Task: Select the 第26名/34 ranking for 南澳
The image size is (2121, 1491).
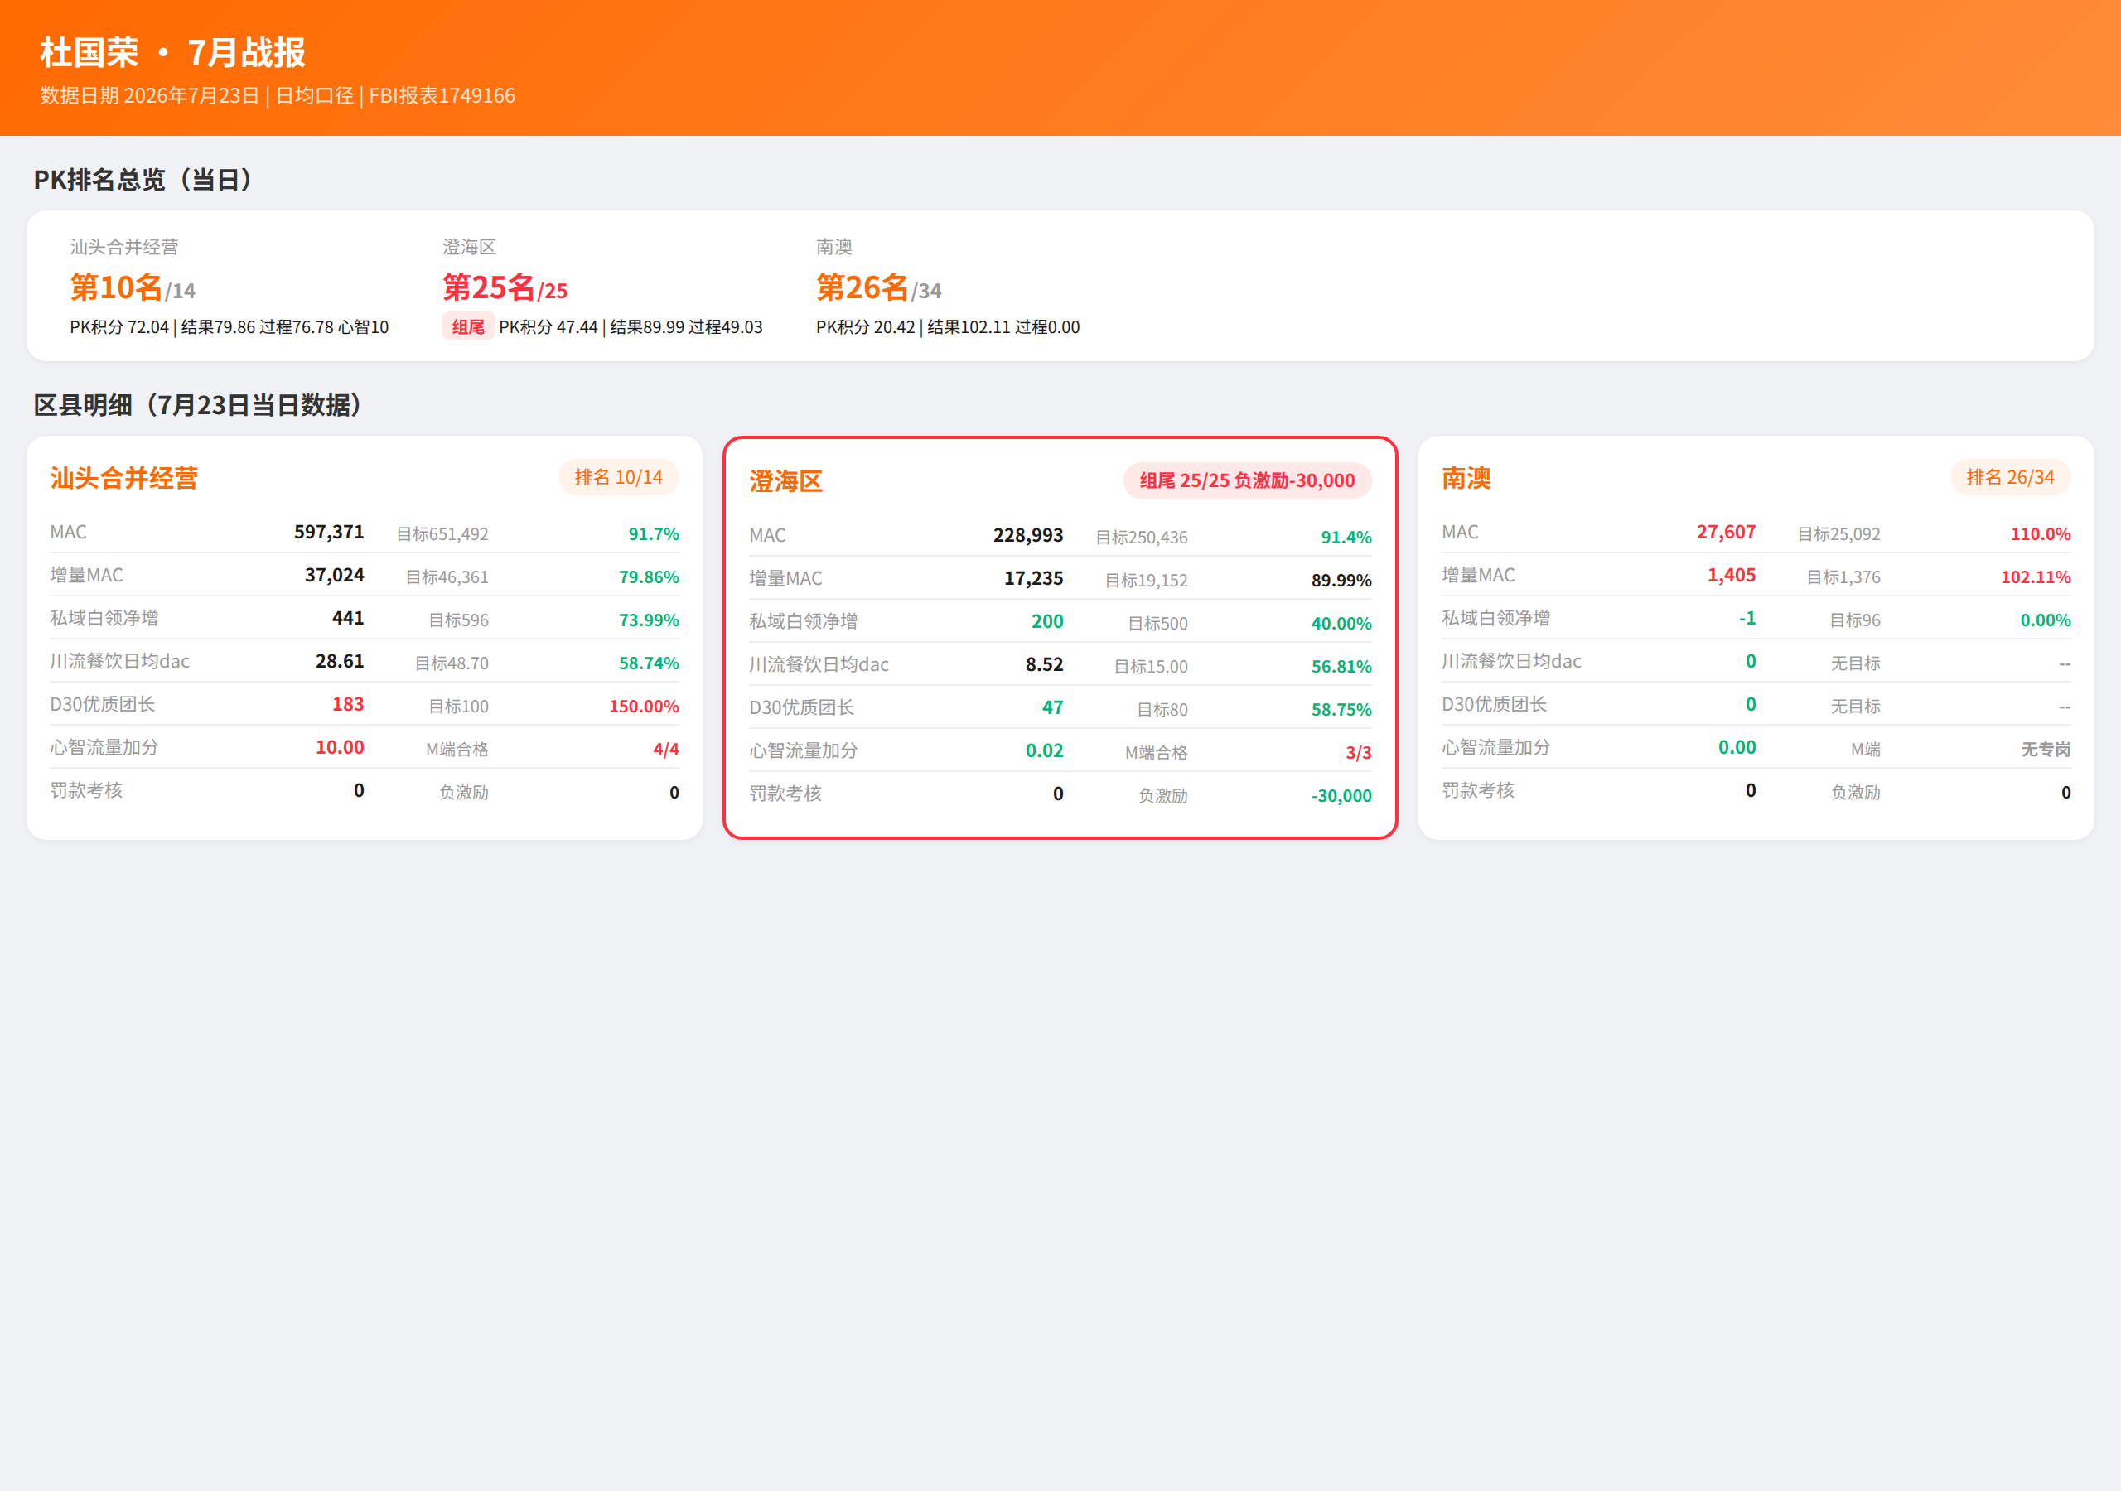Action: [878, 287]
